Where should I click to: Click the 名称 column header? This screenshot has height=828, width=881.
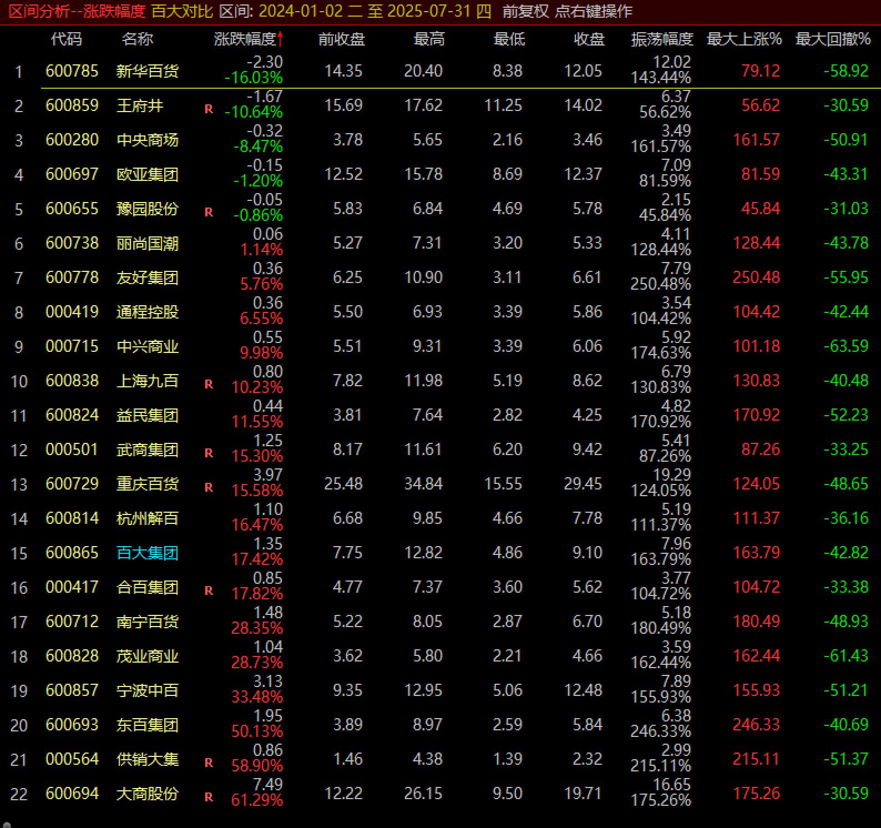pyautogui.click(x=137, y=39)
